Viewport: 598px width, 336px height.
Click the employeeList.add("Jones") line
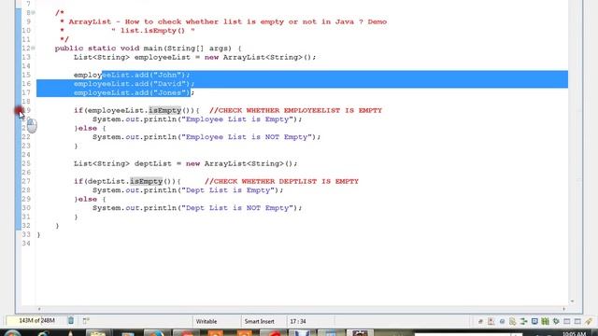pos(135,92)
